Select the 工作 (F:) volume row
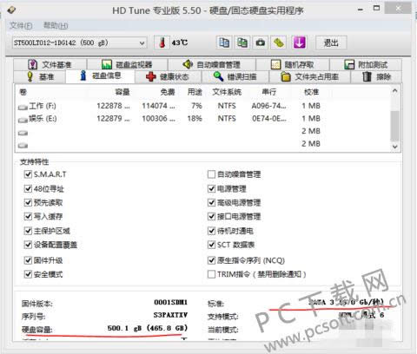 pyautogui.click(x=202, y=106)
